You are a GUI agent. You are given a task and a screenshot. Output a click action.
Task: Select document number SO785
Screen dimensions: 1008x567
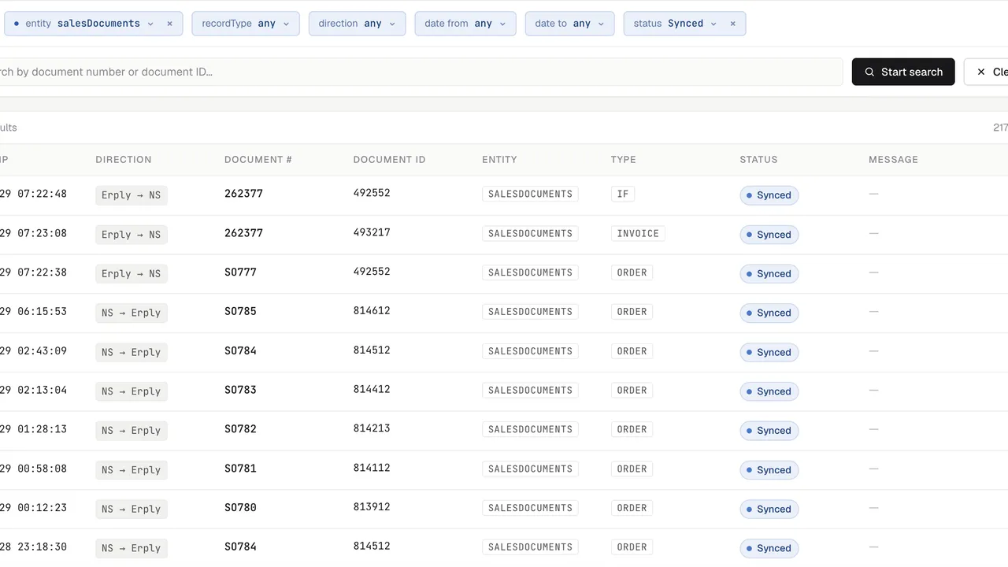coord(240,312)
